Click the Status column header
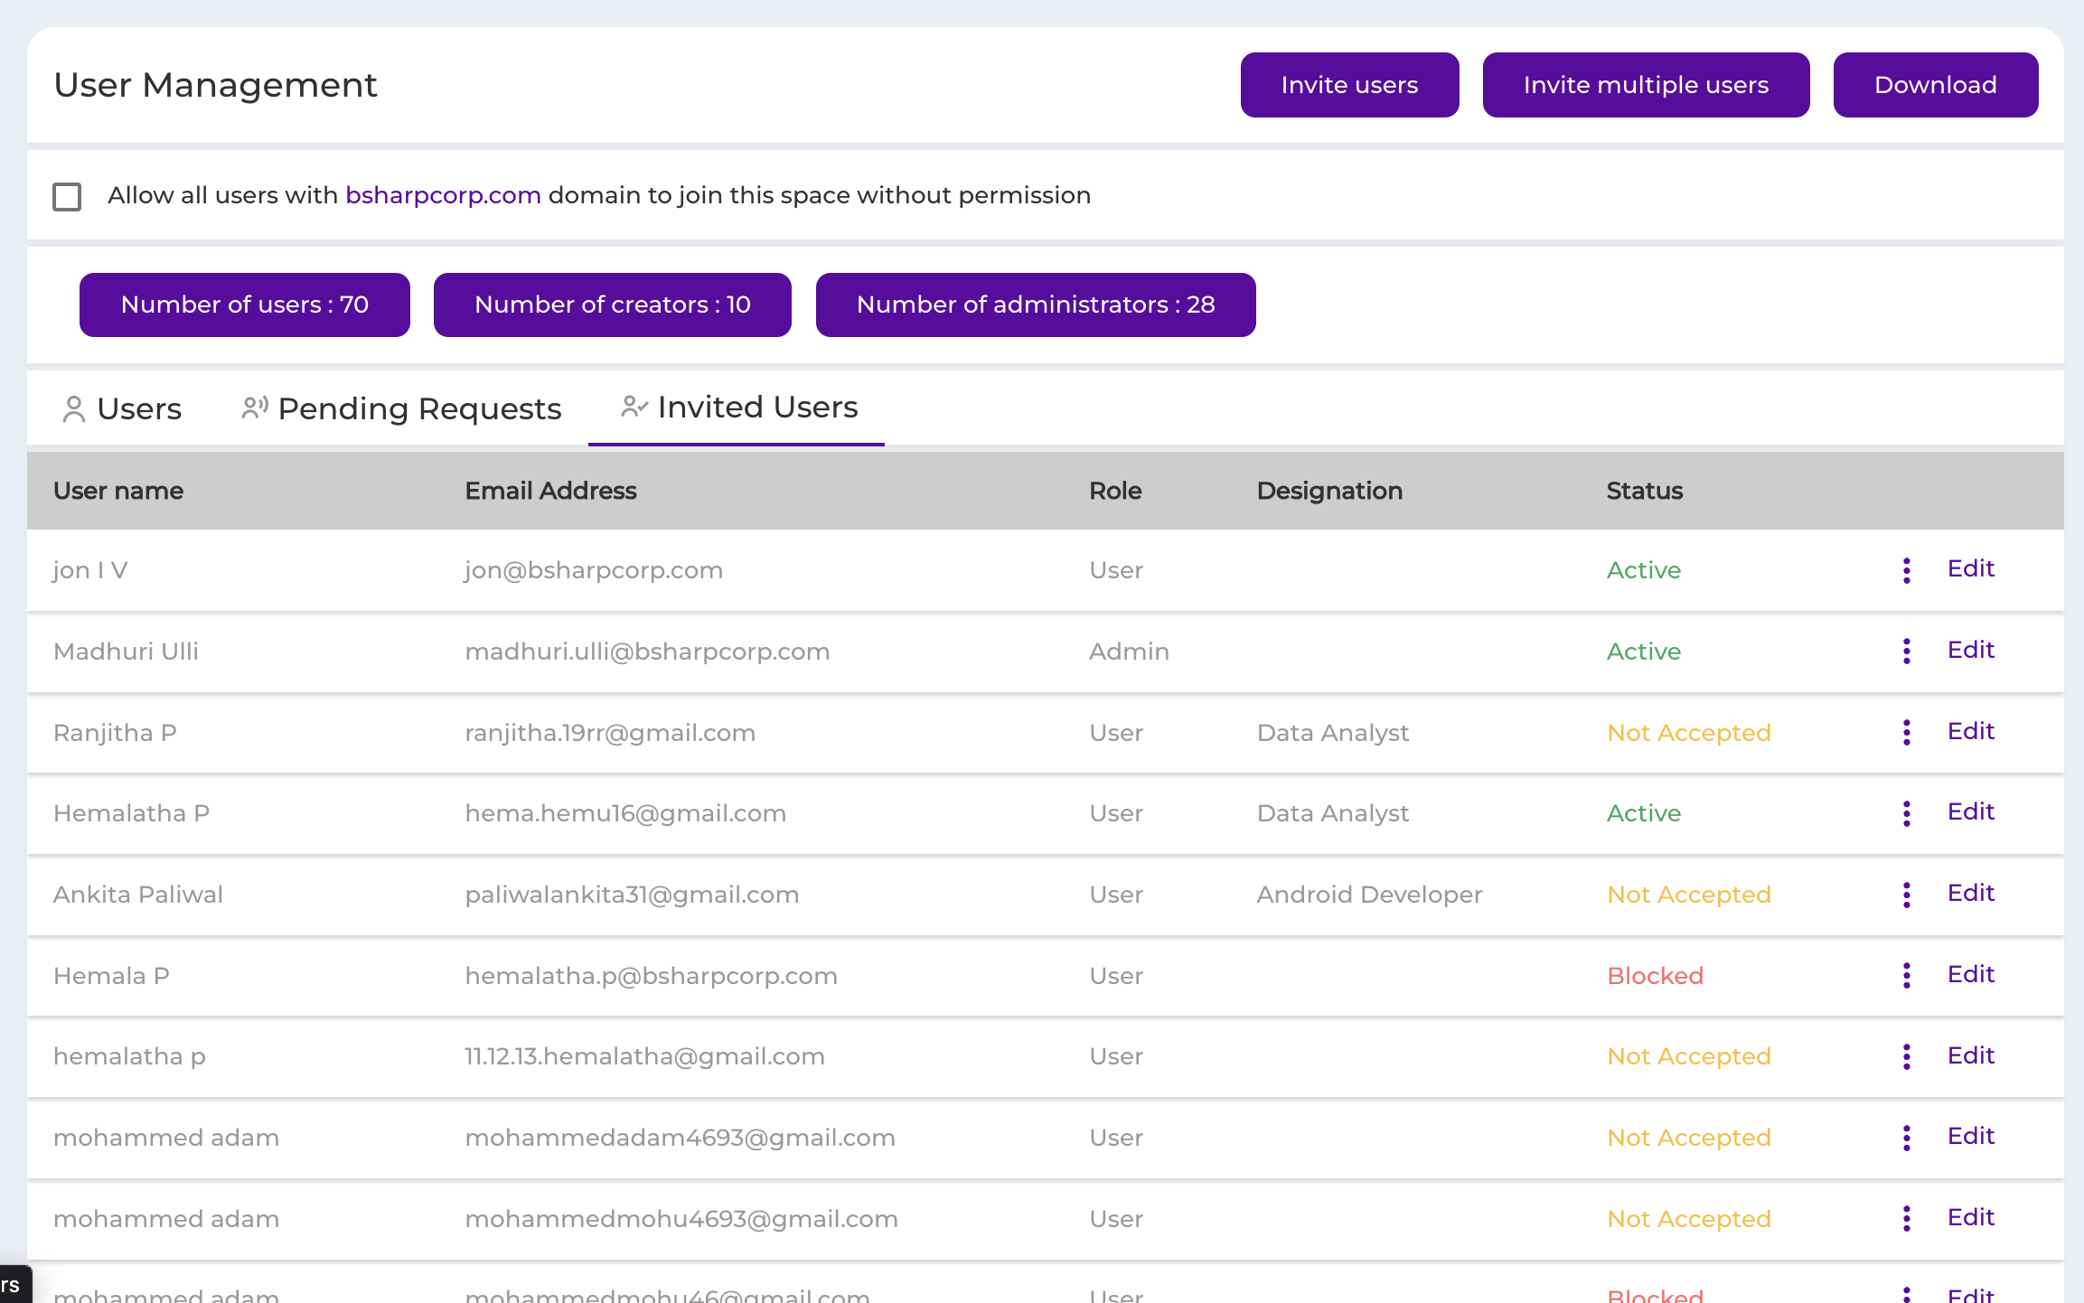Viewport: 2084px width, 1303px height. click(x=1644, y=491)
